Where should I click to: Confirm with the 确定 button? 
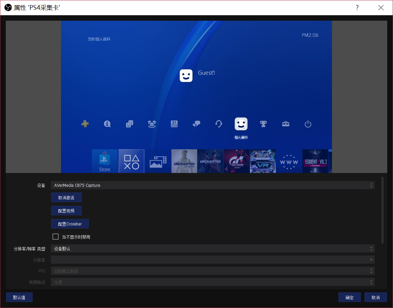(x=350, y=297)
